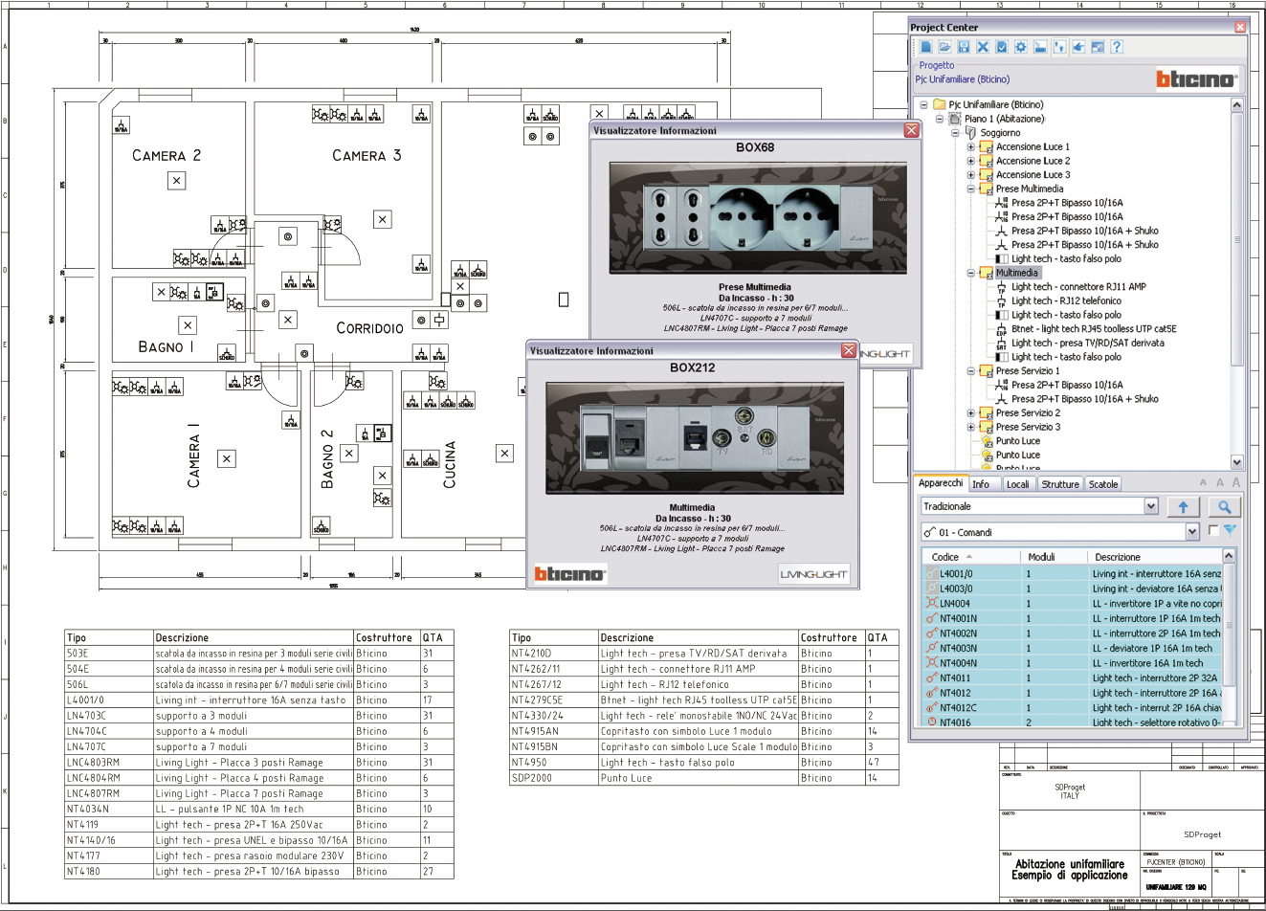Click the left-pointing hand icon in toolbar
1266x911 pixels.
[1078, 47]
